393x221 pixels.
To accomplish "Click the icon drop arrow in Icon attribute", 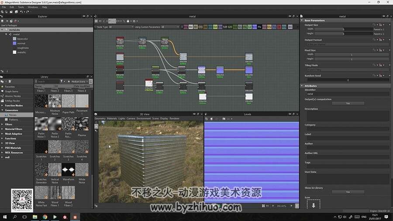I will [x=314, y=205].
